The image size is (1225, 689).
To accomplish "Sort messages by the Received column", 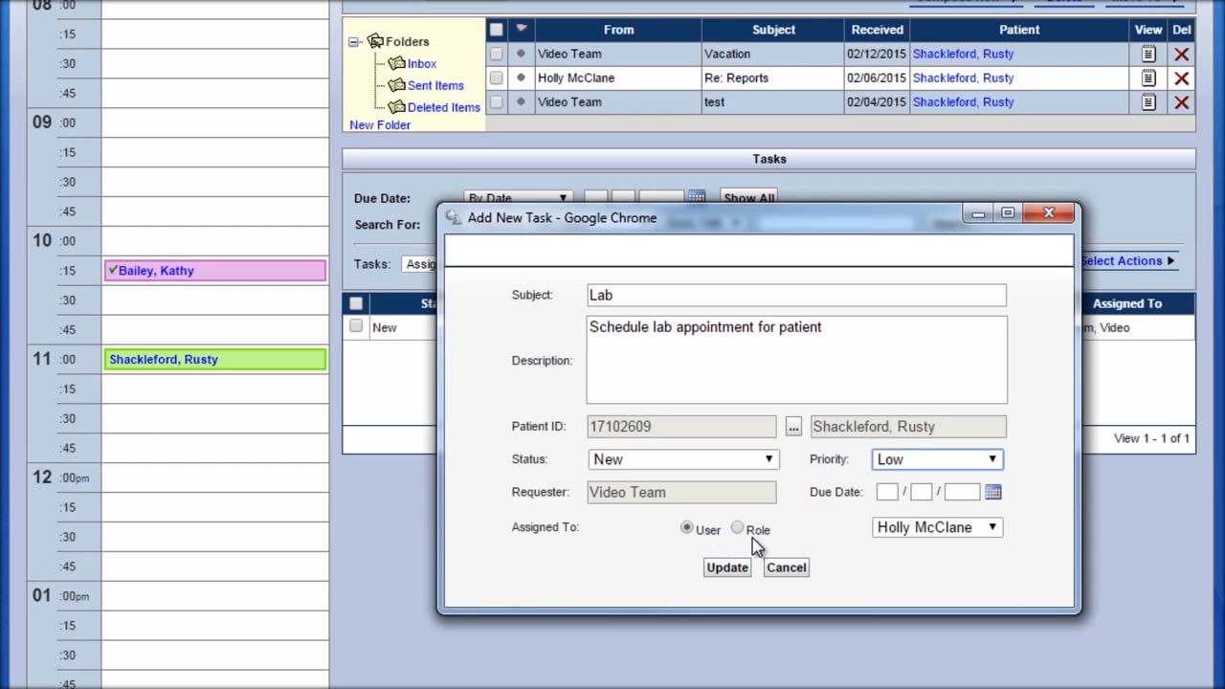I will coord(878,30).
